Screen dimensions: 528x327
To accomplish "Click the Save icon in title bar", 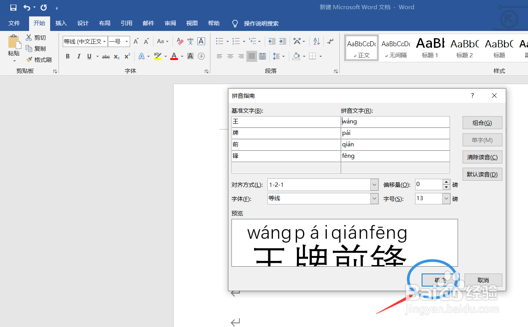I will click(x=13, y=8).
